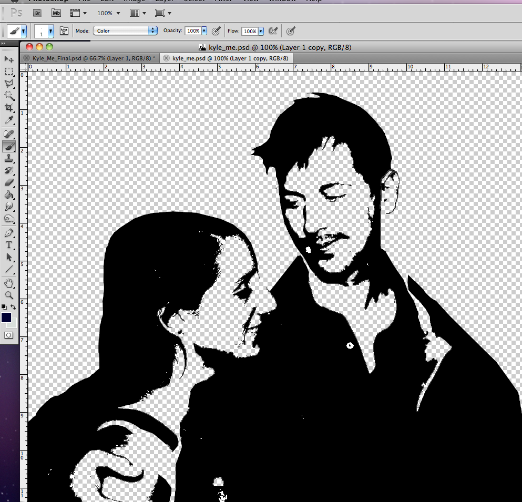Open the Opacity slider dropdown arrow
This screenshot has width=522, height=502.
point(204,31)
